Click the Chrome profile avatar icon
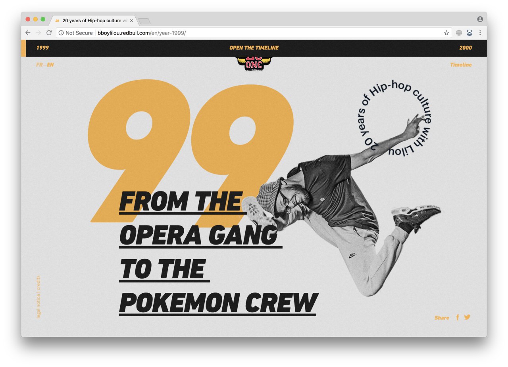 480,19
